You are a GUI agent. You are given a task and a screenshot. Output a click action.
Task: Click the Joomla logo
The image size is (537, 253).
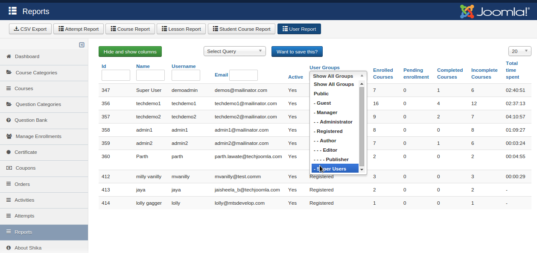(494, 12)
